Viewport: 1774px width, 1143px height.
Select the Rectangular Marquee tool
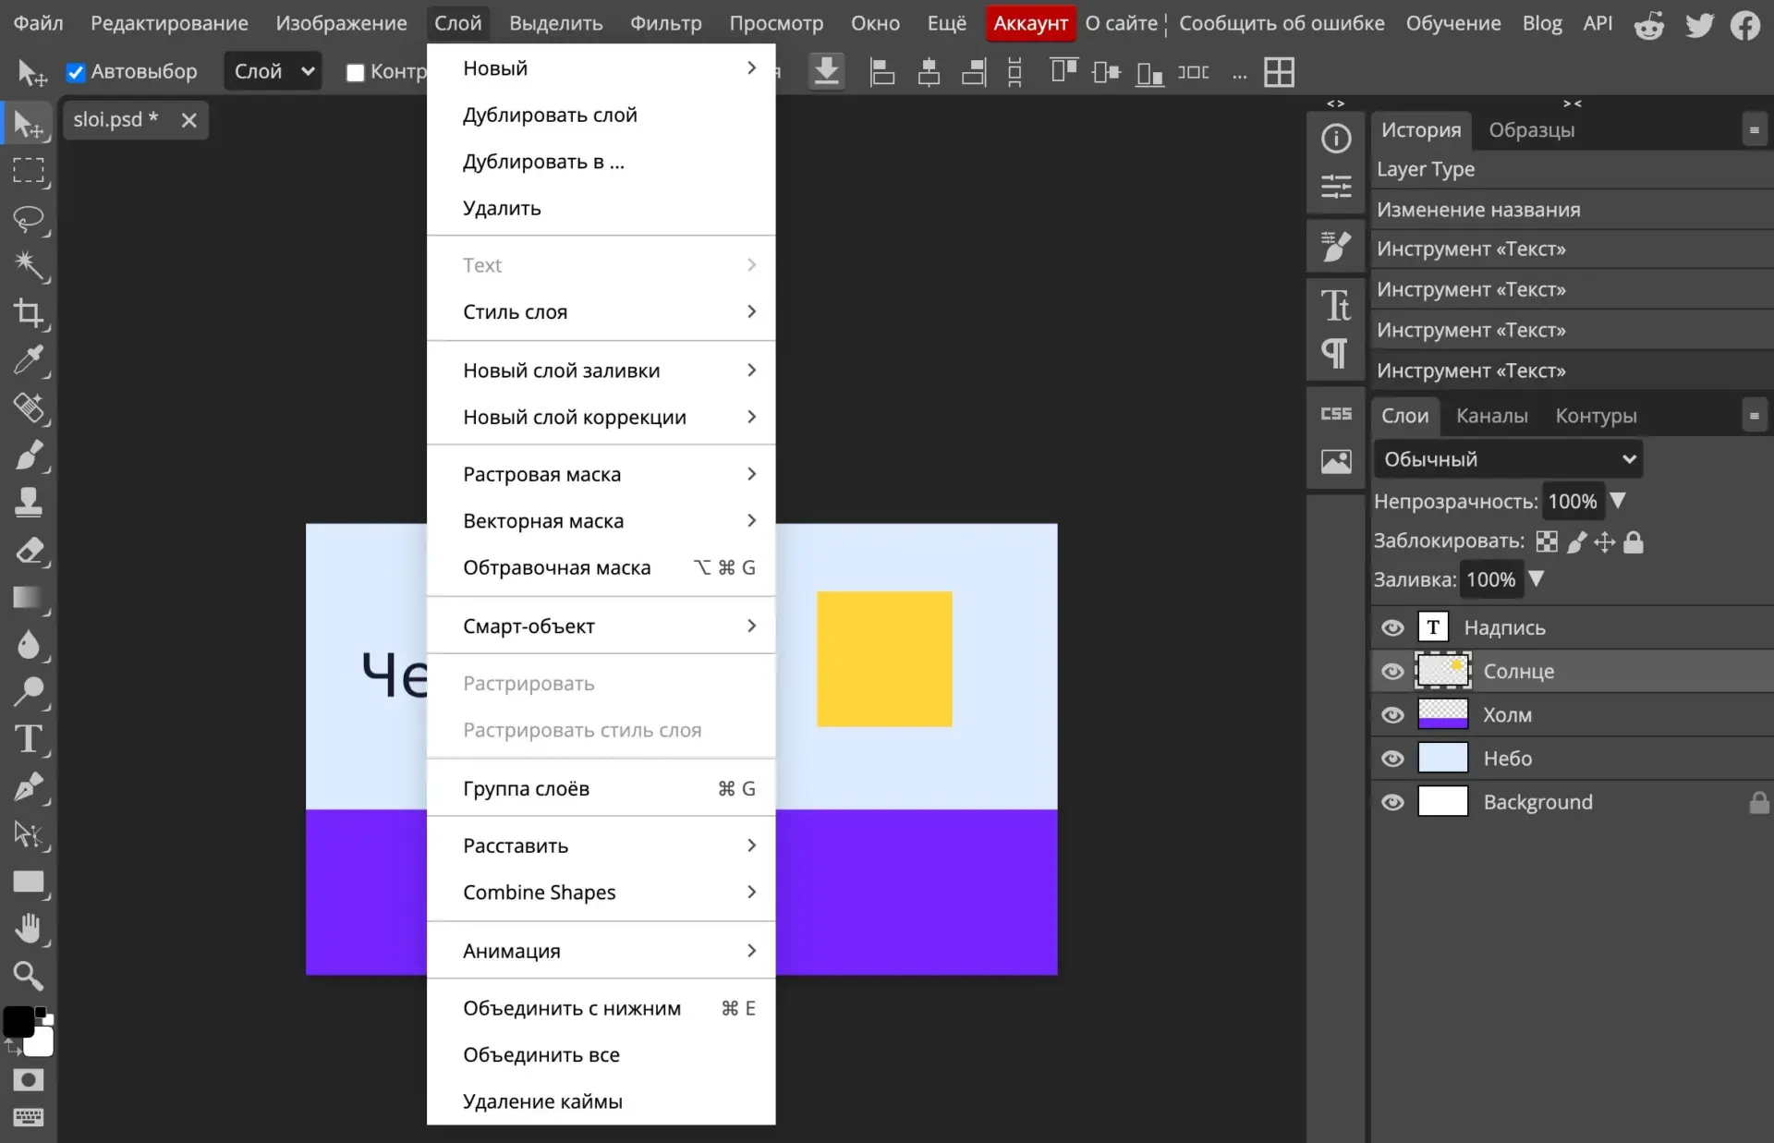point(29,172)
